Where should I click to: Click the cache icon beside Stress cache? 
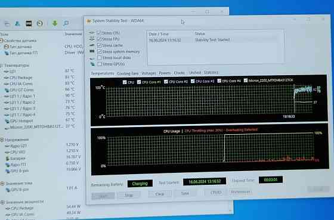92,45
